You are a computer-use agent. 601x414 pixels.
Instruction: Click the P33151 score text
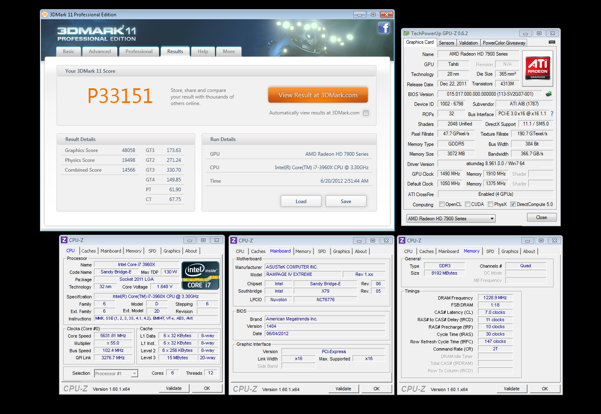[120, 96]
